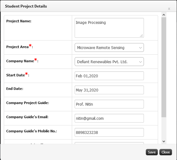This screenshot has height=160, width=177.
Task: Open the Defiant Renewables Pvt. Ltd. dropdown
Action: pyautogui.click(x=109, y=62)
